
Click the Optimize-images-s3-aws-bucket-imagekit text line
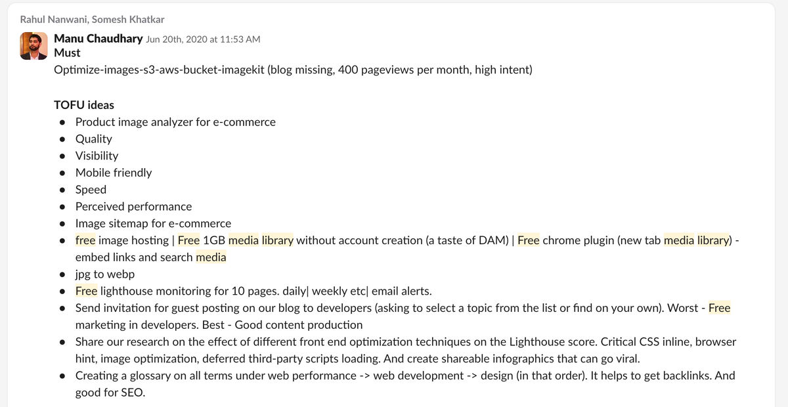coord(293,69)
